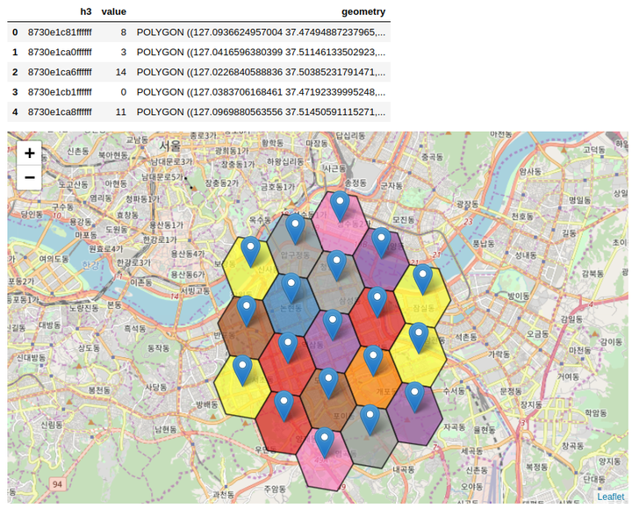This screenshot has width=632, height=508.
Task: Click row index 2 in the table
Action: tap(15, 72)
